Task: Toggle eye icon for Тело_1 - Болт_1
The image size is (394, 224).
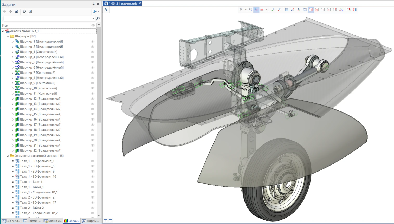Action: pyautogui.click(x=92, y=182)
